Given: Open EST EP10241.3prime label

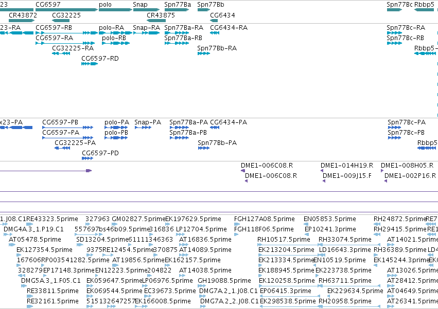Looking at the screenshot, I should (x=330, y=229).
